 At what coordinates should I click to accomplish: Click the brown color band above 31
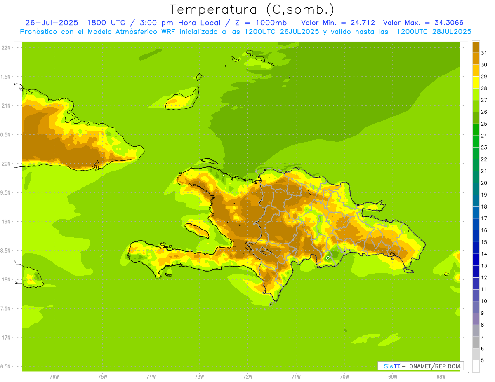click(476, 47)
